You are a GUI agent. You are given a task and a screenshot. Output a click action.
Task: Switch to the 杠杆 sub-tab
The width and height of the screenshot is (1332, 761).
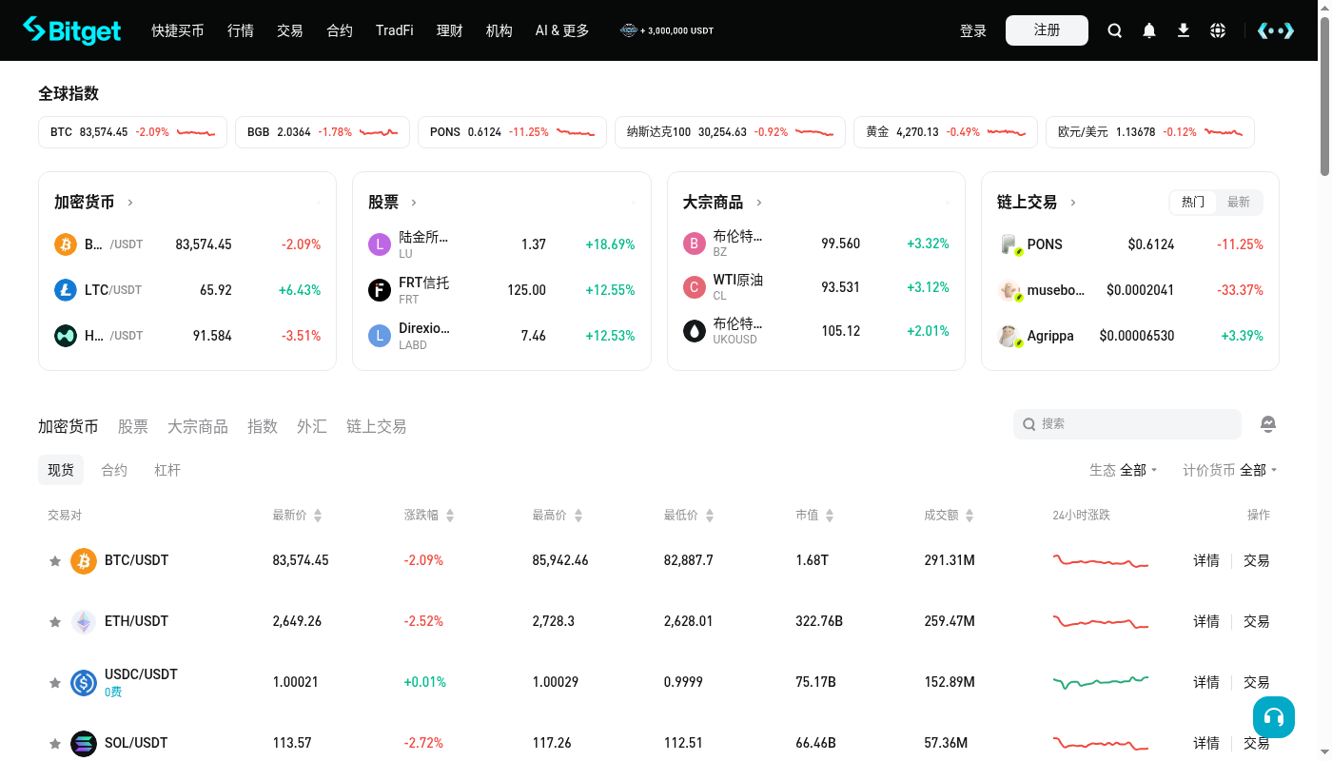(167, 470)
